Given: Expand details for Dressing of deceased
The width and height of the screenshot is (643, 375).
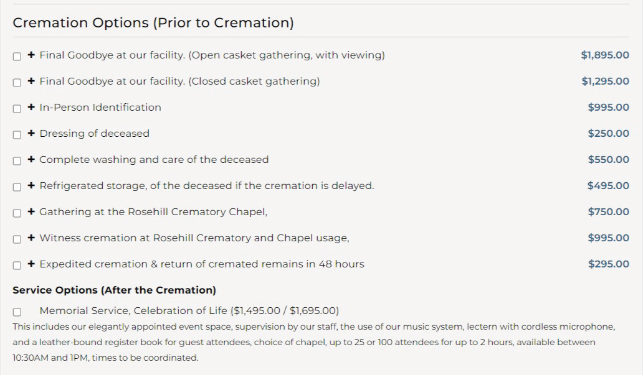Looking at the screenshot, I should tap(31, 133).
